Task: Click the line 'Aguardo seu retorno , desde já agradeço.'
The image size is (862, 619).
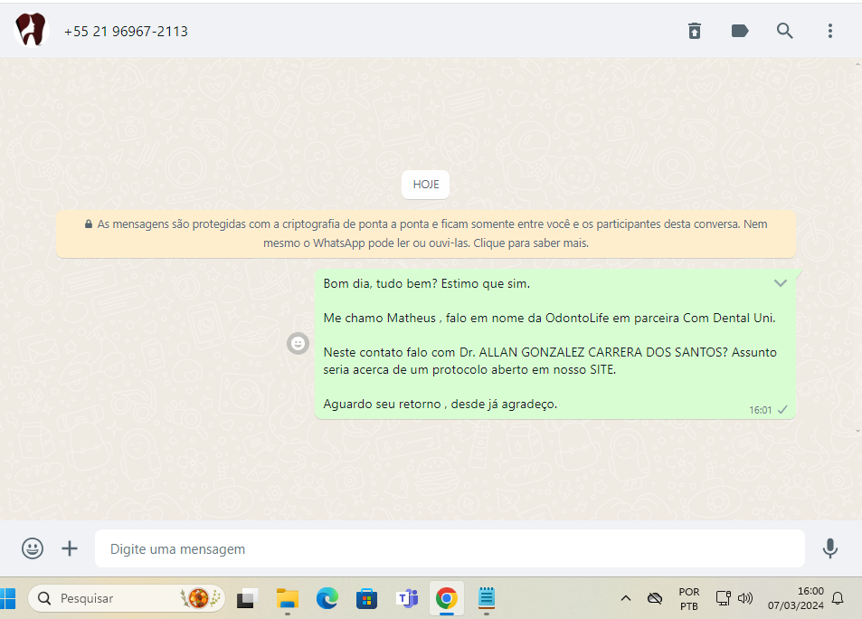Action: click(440, 404)
